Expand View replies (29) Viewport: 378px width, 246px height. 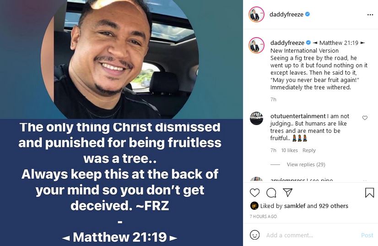pyautogui.click(x=306, y=164)
